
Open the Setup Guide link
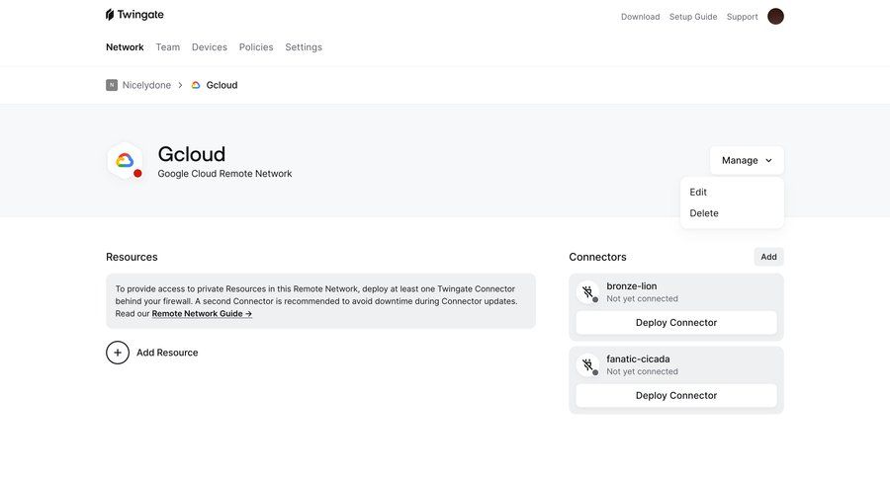tap(693, 17)
